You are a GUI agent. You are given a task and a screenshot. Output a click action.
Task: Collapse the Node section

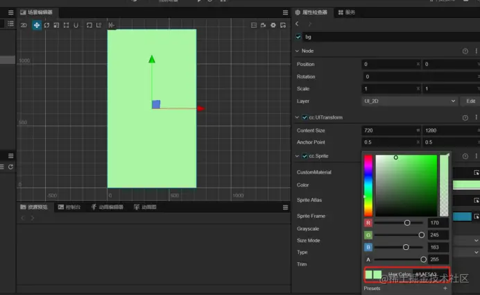pos(297,51)
